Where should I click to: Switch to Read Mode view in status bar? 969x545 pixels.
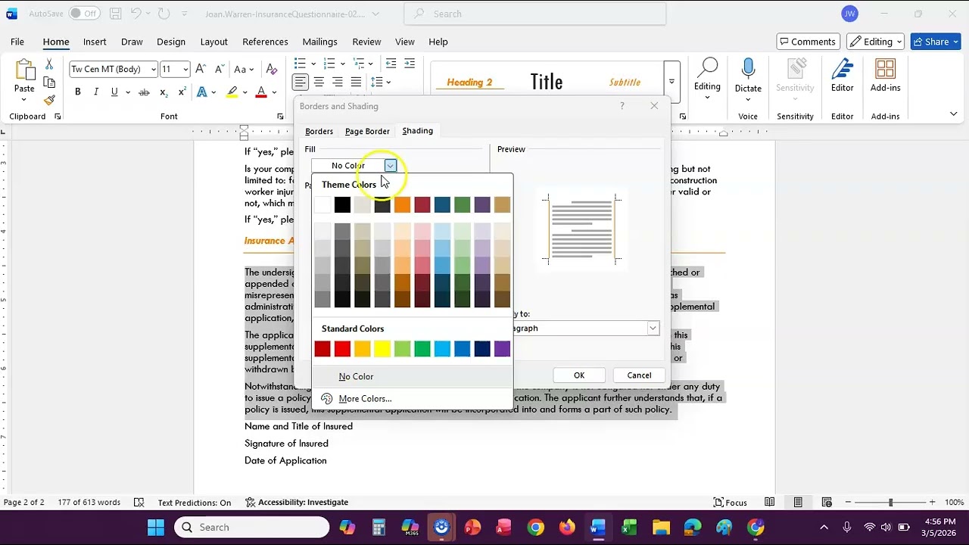[x=770, y=503]
